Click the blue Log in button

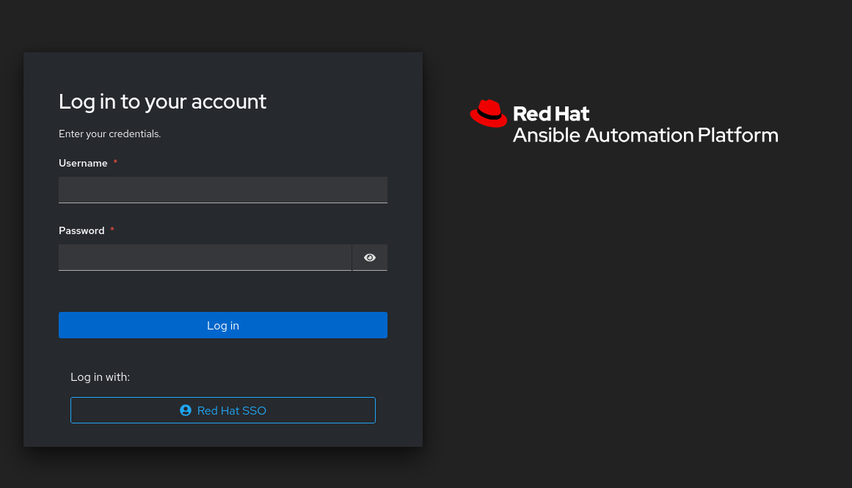point(223,325)
